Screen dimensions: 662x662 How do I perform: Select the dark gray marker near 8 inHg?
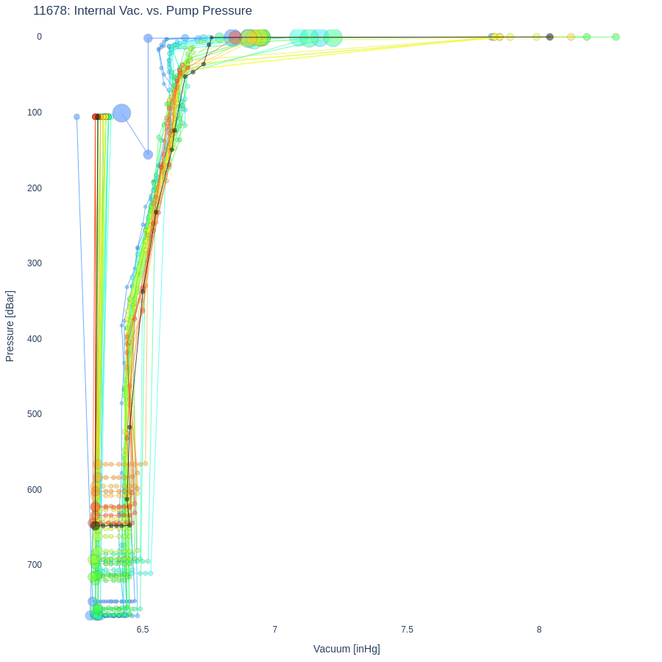pyautogui.click(x=549, y=37)
